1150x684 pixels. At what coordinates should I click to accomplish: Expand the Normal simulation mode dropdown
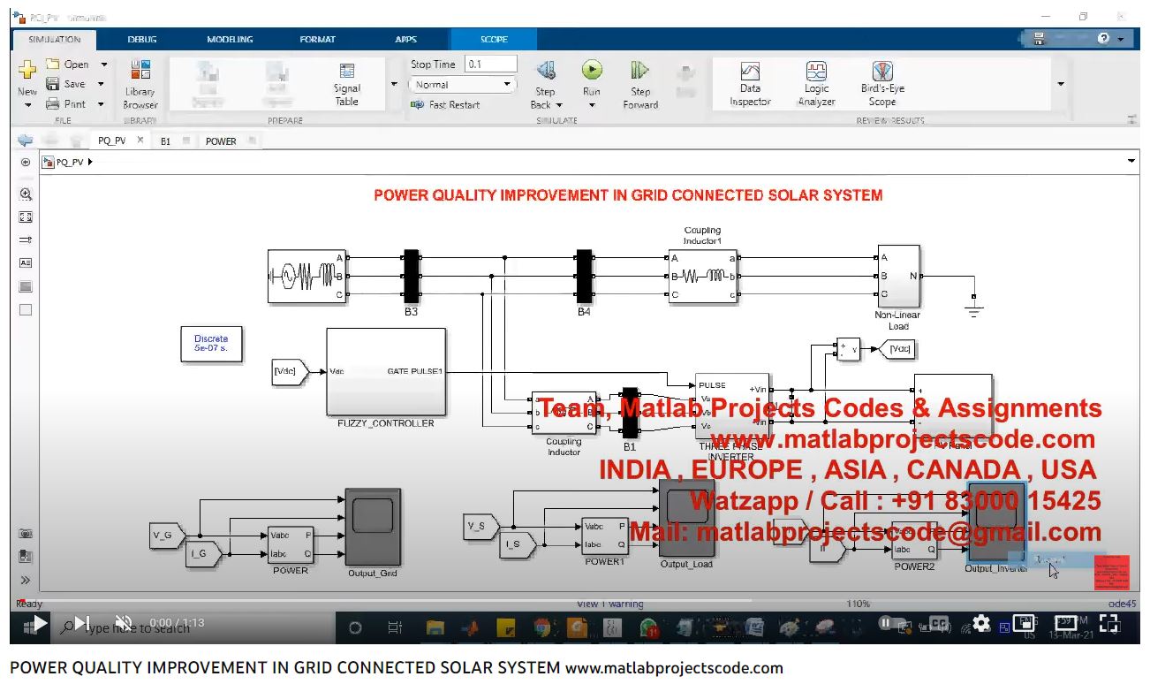462,85
